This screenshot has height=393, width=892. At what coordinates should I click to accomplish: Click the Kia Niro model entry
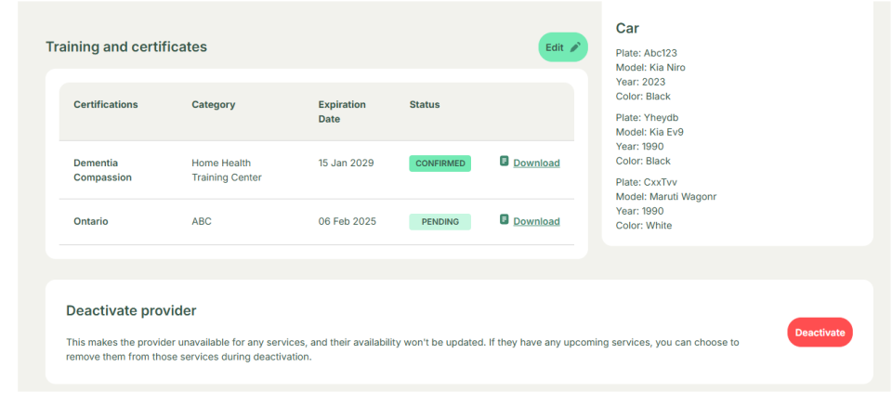tap(650, 68)
